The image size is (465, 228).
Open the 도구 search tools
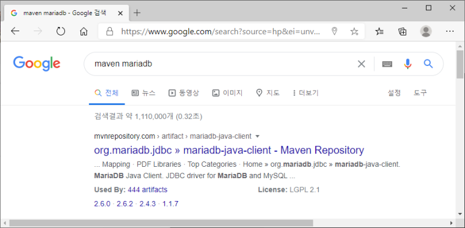click(x=420, y=93)
